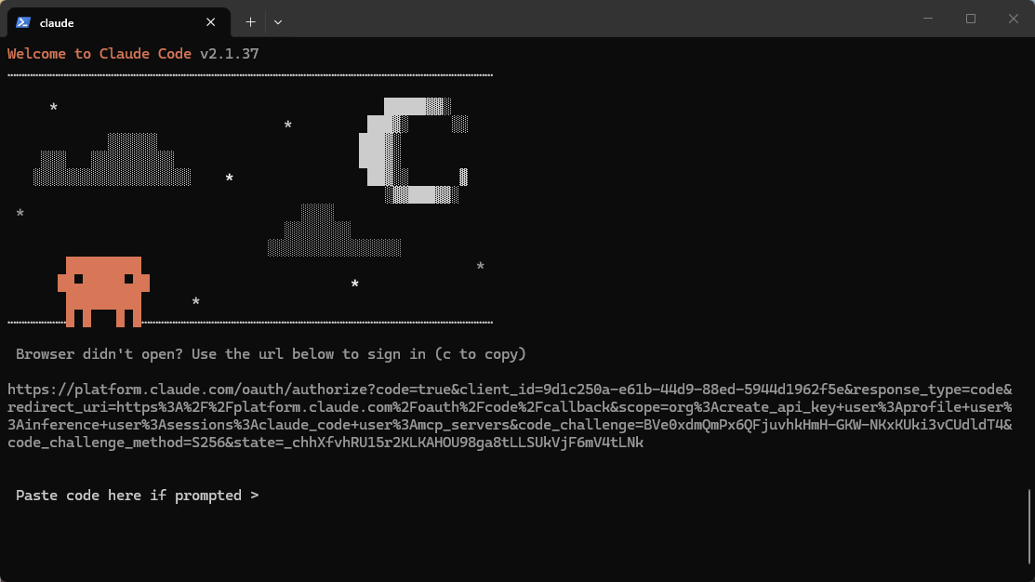This screenshot has width=1035, height=582.
Task: Click the "Browser didn't open?" instruction text
Action: pyautogui.click(x=271, y=354)
